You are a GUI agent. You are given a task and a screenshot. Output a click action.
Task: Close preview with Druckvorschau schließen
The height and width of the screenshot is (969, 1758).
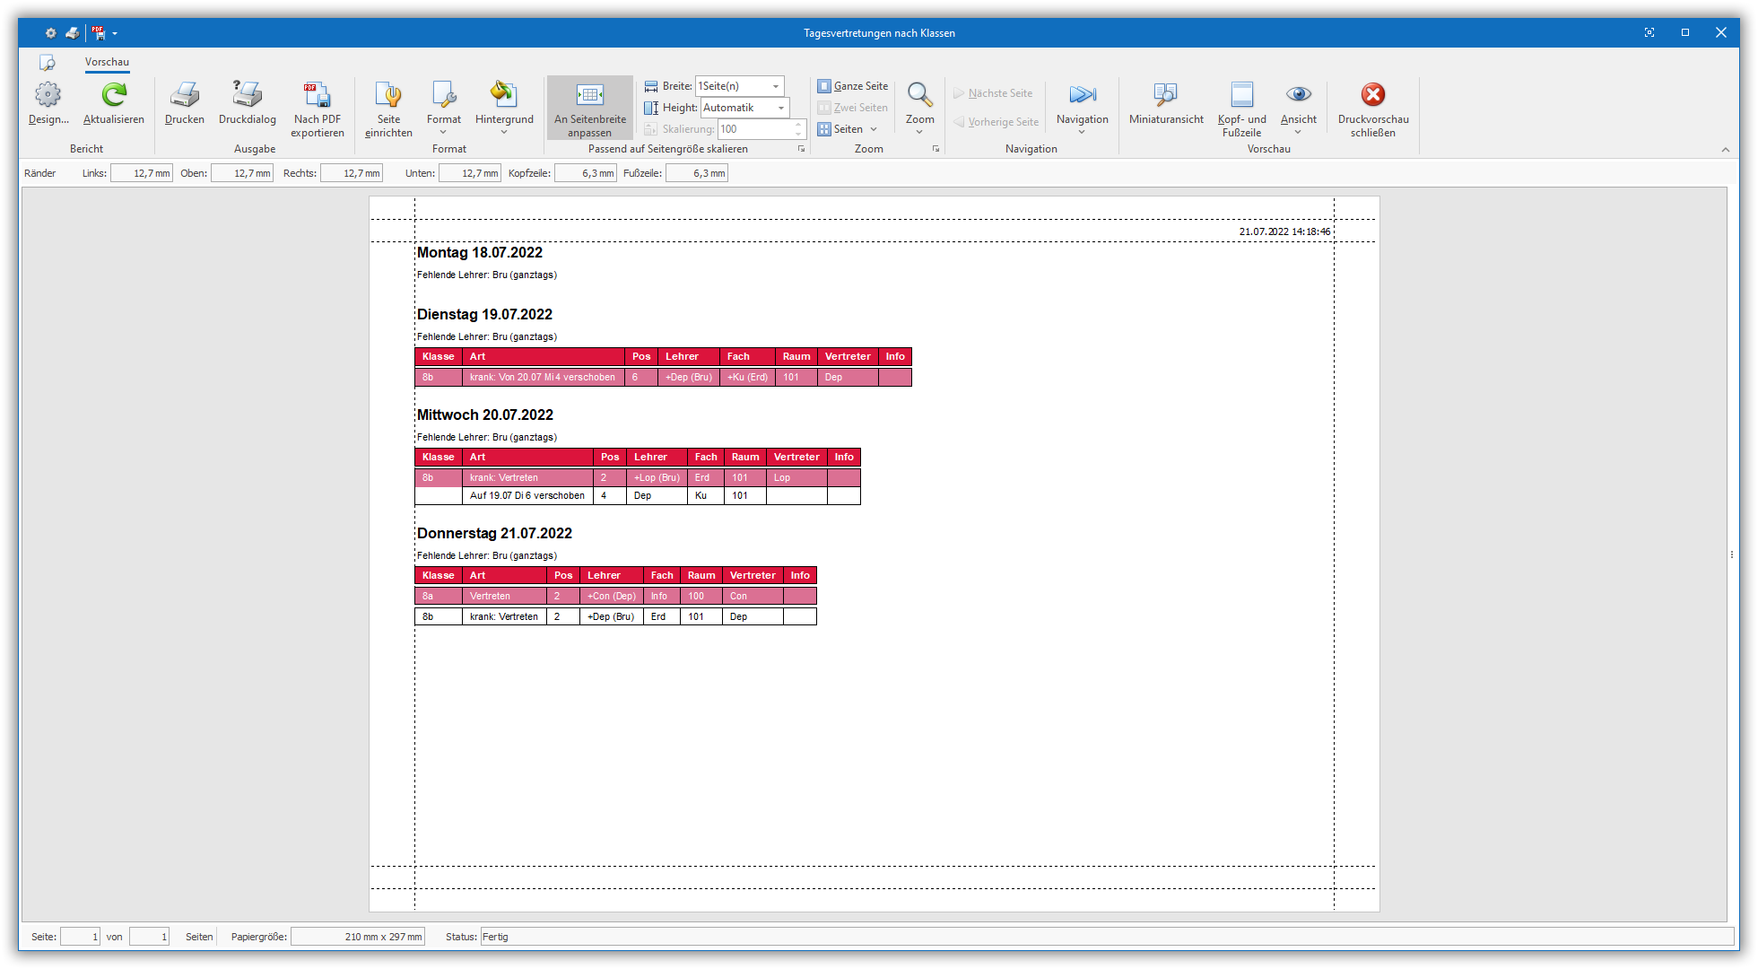click(1372, 95)
